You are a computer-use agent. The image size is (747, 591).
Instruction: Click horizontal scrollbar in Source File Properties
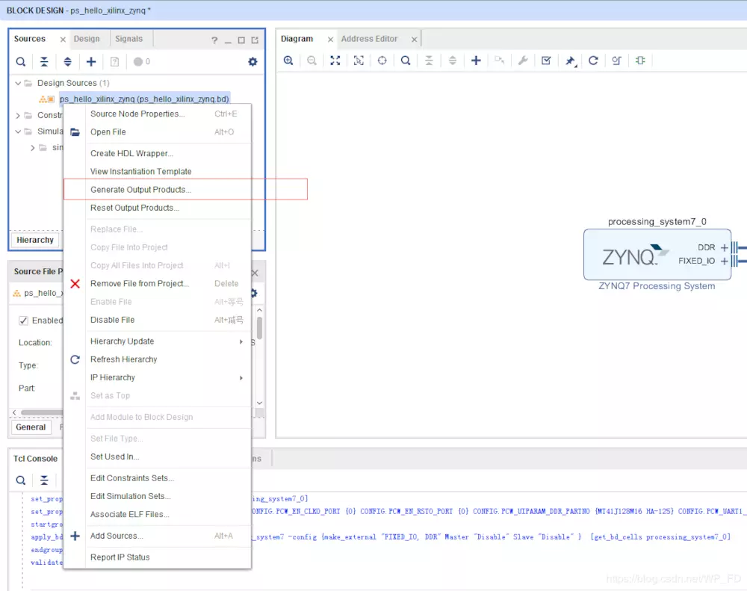(42, 412)
